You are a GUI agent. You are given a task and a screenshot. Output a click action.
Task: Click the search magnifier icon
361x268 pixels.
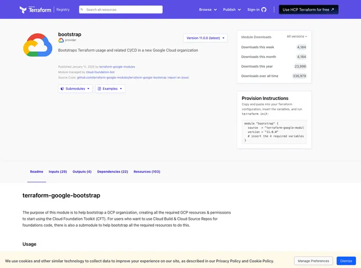(x=82, y=9)
